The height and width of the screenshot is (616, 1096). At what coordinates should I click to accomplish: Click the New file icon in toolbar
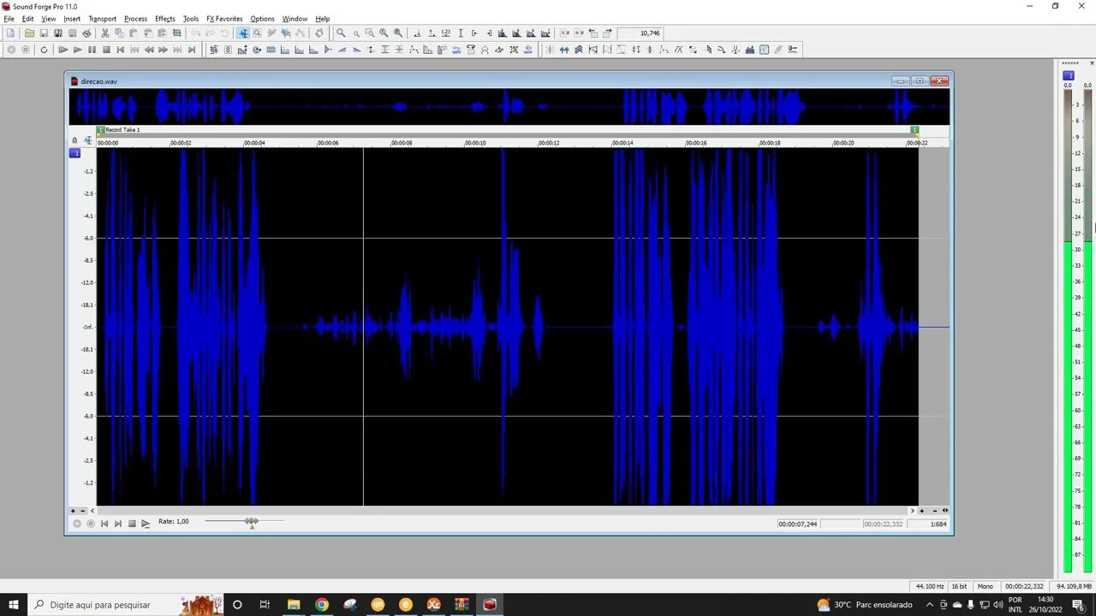(x=11, y=33)
